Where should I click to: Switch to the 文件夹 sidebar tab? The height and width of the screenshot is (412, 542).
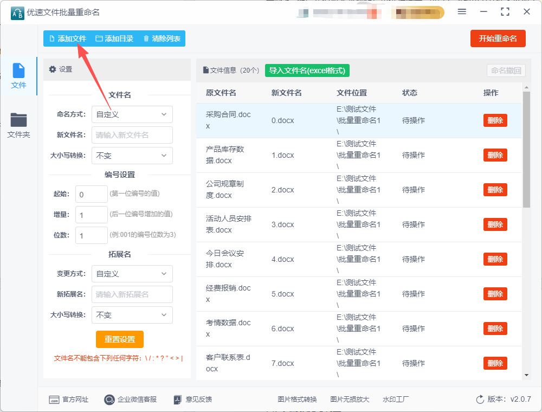[x=19, y=125]
